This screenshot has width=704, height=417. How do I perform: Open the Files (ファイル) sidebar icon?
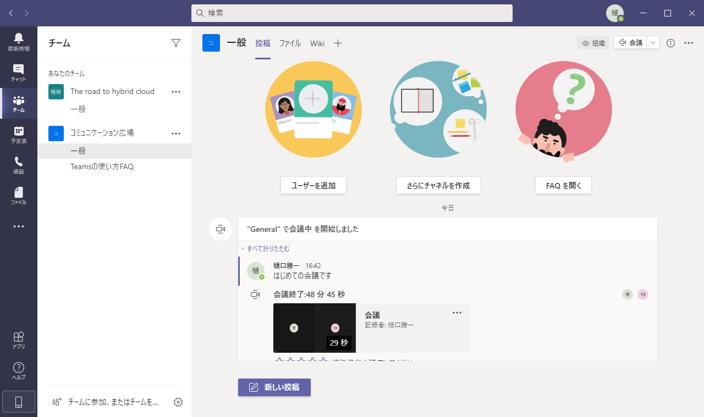(x=19, y=196)
